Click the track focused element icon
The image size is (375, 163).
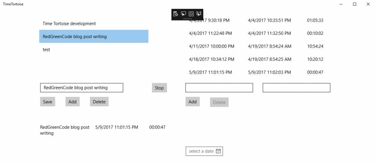pyautogui.click(x=199, y=14)
